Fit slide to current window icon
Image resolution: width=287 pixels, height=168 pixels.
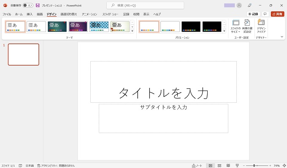(284, 165)
